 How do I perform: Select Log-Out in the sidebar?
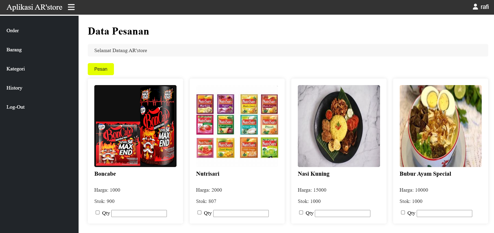point(15,107)
